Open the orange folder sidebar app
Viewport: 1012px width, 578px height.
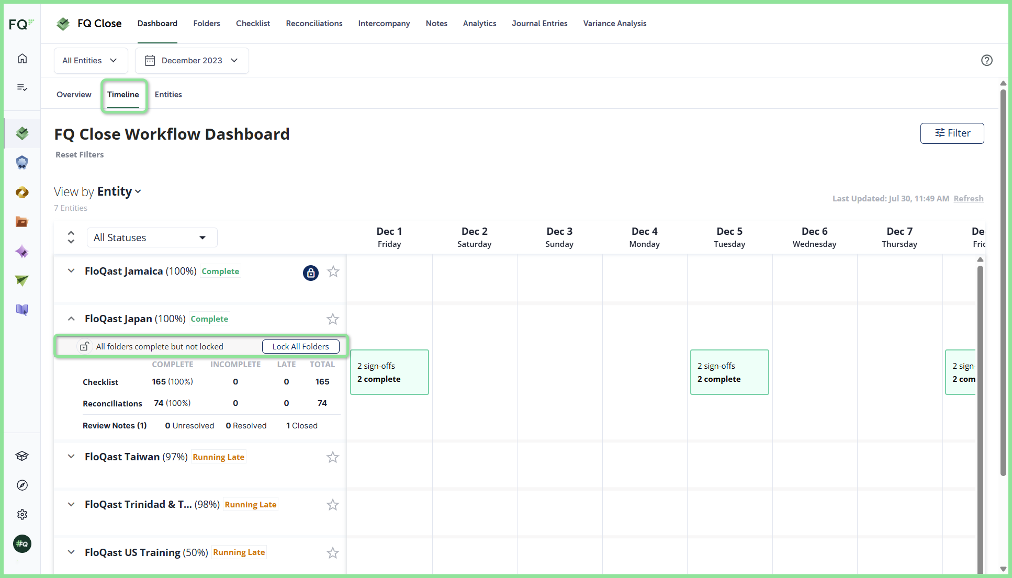pos(22,222)
